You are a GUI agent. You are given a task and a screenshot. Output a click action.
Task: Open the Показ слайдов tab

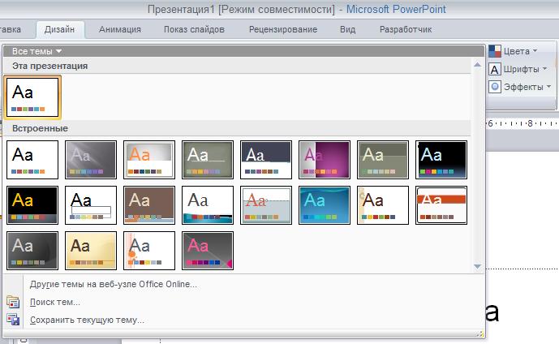pyautogui.click(x=194, y=29)
